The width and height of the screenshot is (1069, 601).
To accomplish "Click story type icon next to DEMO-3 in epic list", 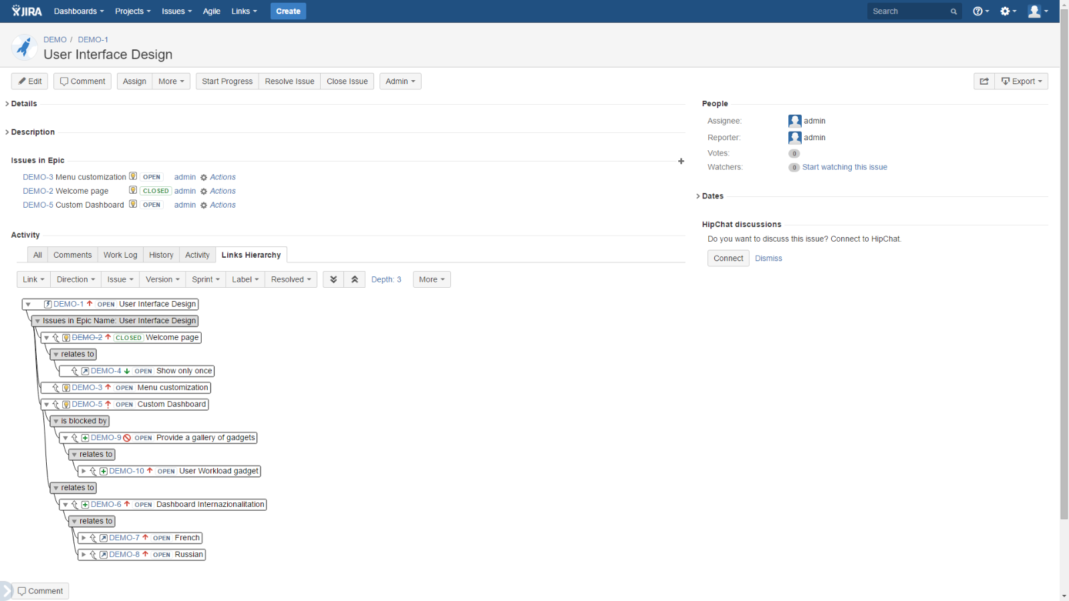I will 133,176.
